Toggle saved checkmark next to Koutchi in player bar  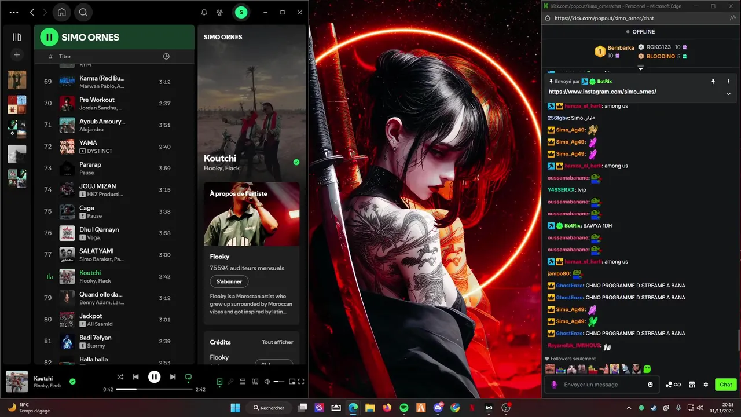pos(72,382)
